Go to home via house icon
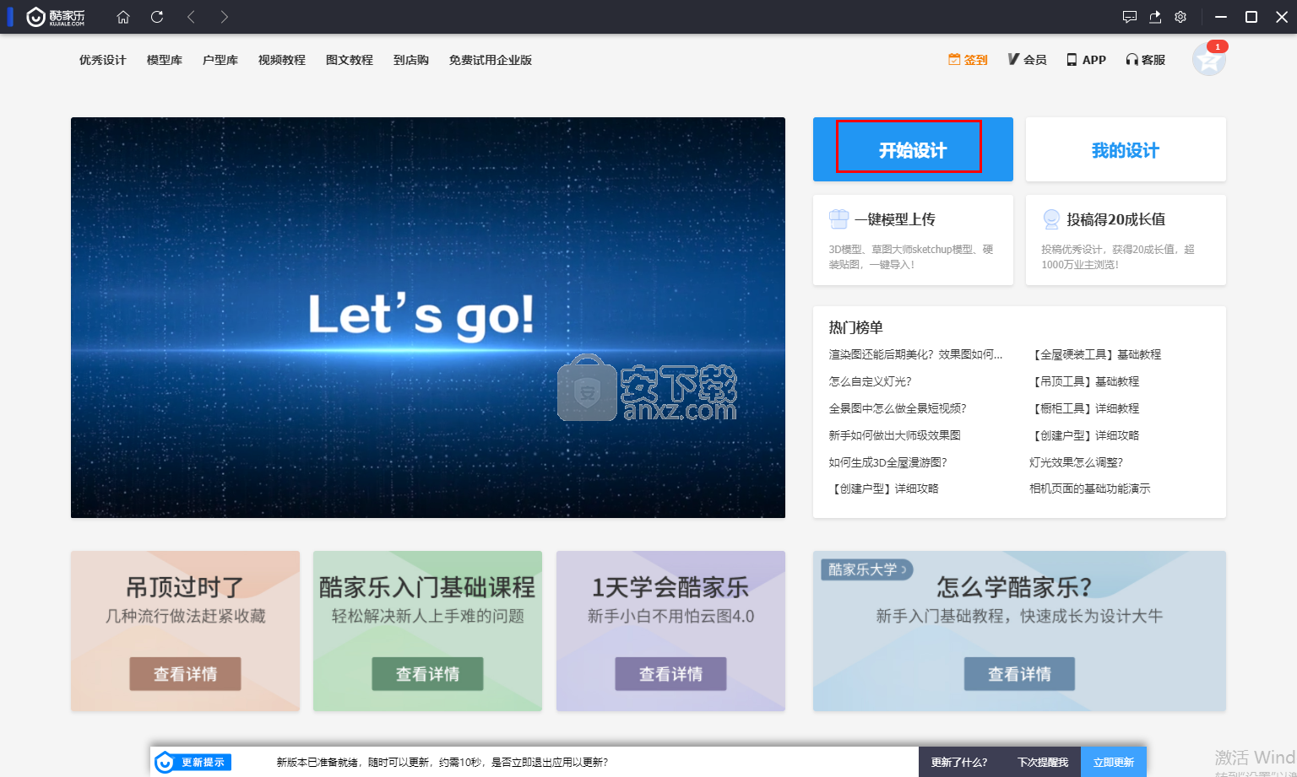The height and width of the screenshot is (777, 1297). click(123, 17)
